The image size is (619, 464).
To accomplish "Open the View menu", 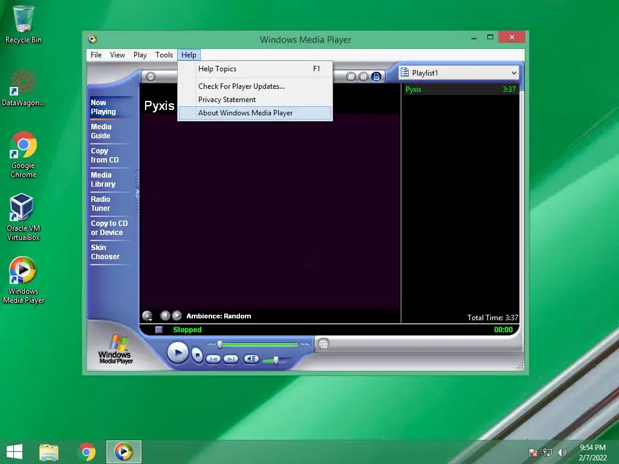I will click(x=118, y=55).
